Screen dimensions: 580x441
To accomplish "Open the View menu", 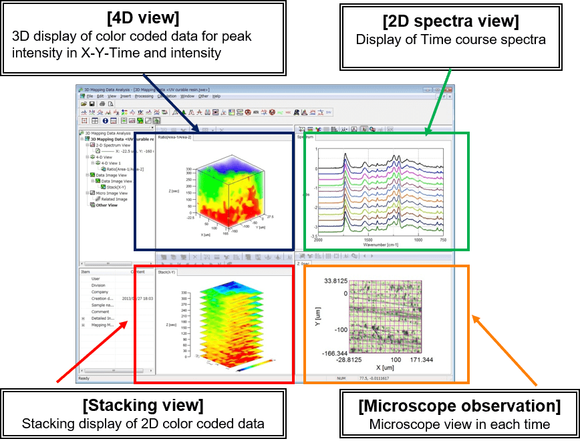I will tap(112, 96).
